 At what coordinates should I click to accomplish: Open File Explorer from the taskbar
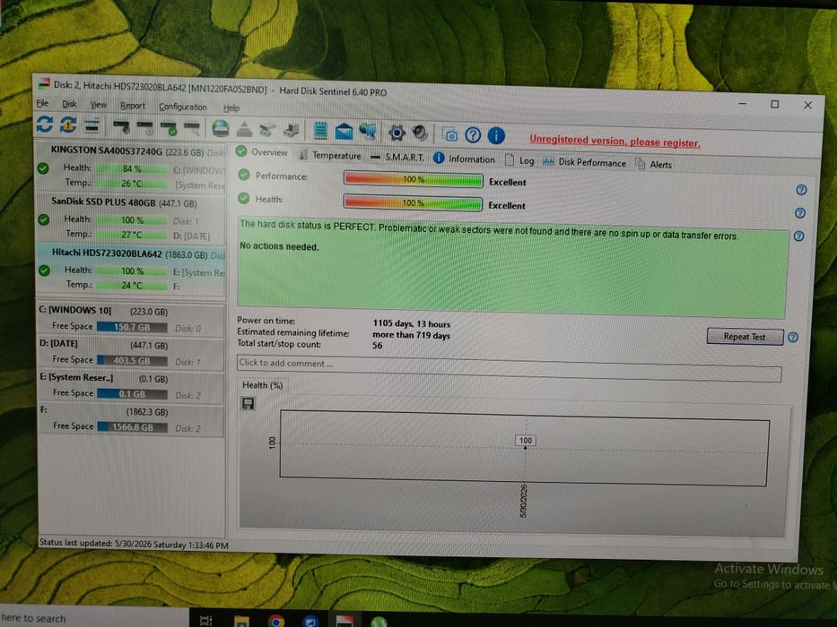coord(241,621)
